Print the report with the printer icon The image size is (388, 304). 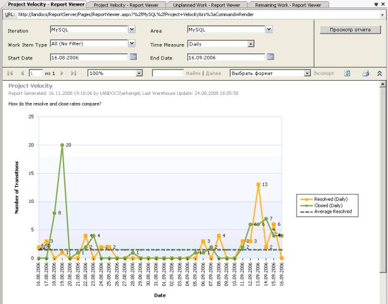pos(366,73)
